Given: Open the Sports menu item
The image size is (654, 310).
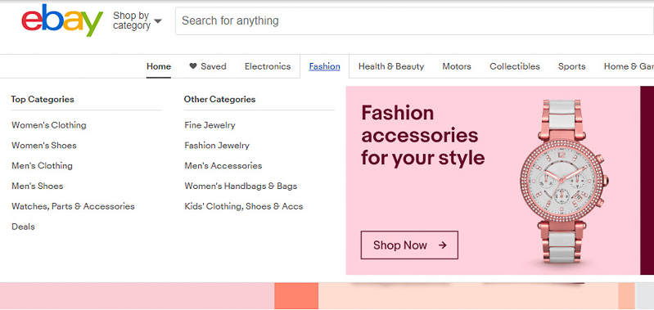Looking at the screenshot, I should coord(572,66).
